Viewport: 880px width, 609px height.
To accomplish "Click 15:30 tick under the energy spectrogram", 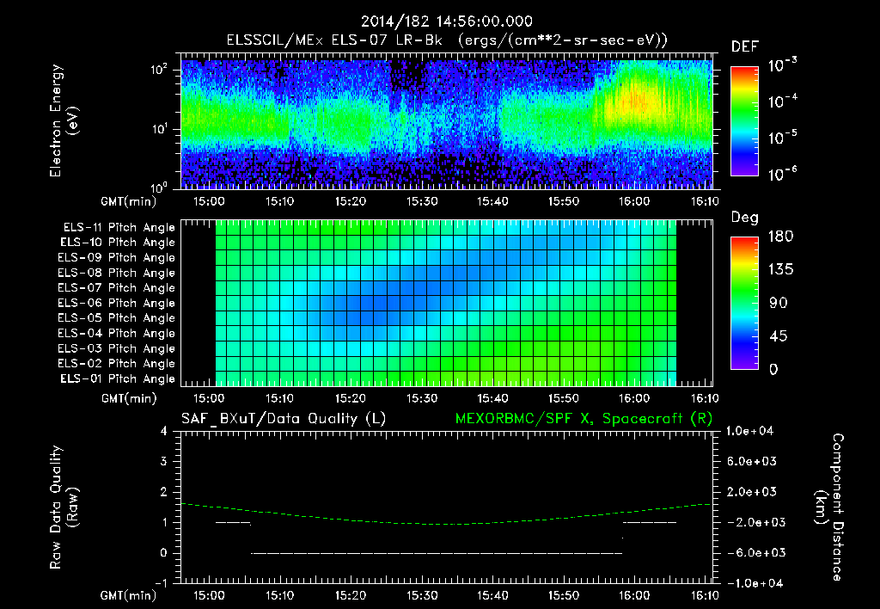I will click(x=421, y=201).
